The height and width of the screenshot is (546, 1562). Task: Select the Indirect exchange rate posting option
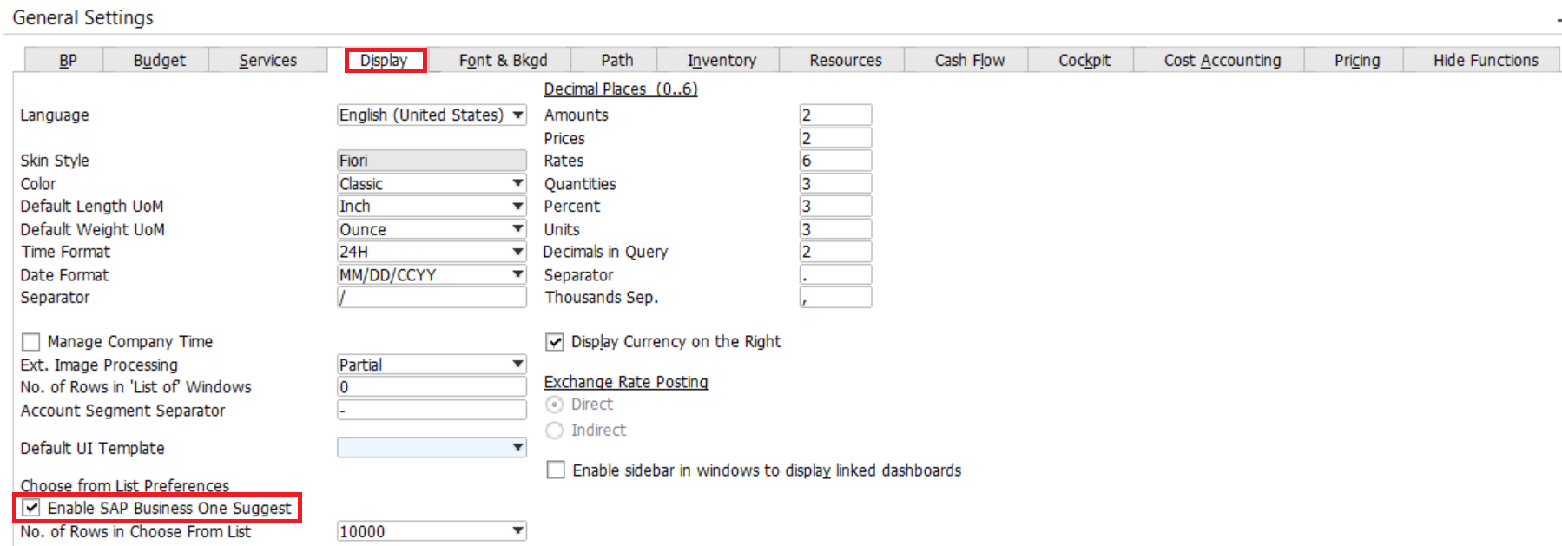tap(555, 431)
